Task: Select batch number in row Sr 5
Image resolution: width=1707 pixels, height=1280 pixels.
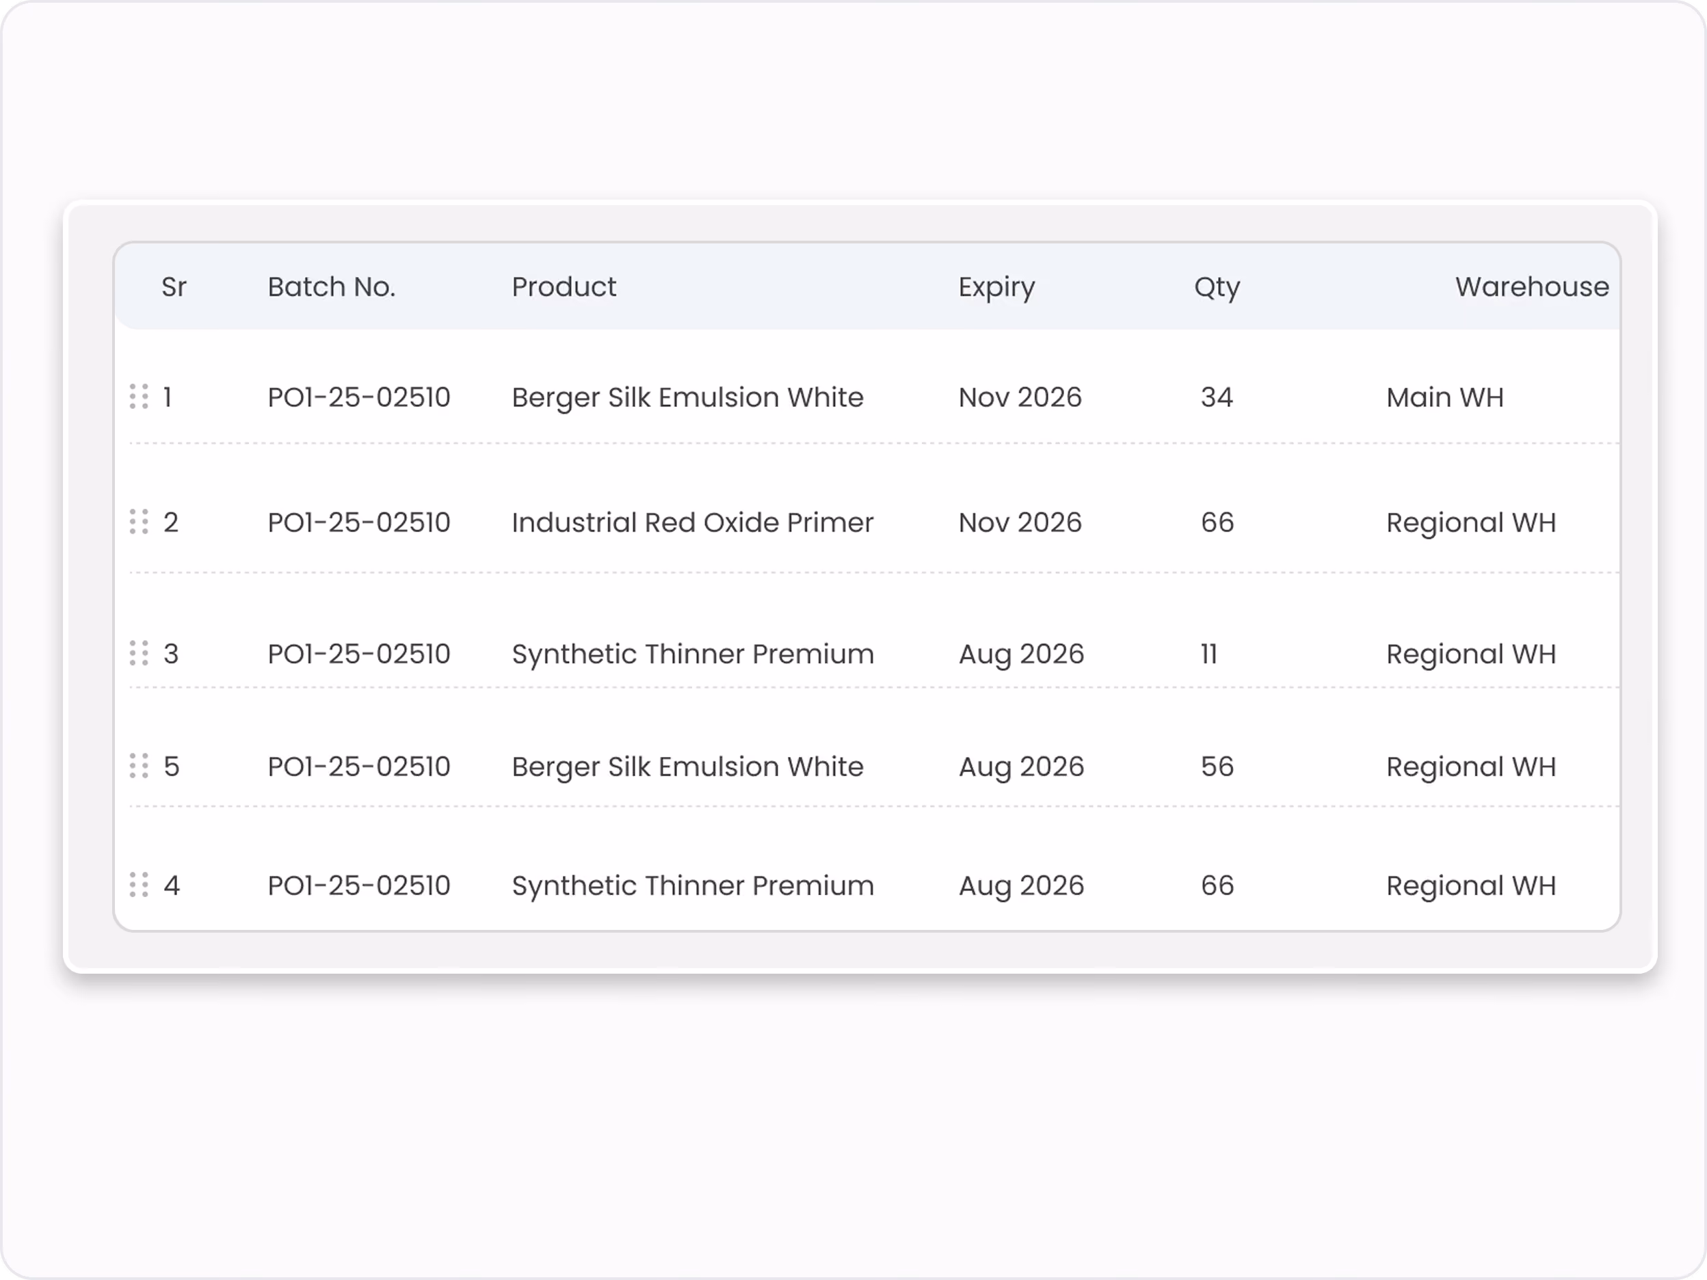Action: [x=359, y=766]
